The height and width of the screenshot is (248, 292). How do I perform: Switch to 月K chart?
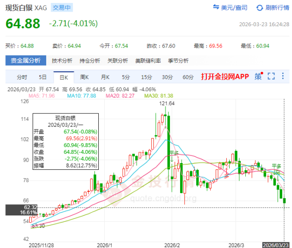click(x=105, y=77)
